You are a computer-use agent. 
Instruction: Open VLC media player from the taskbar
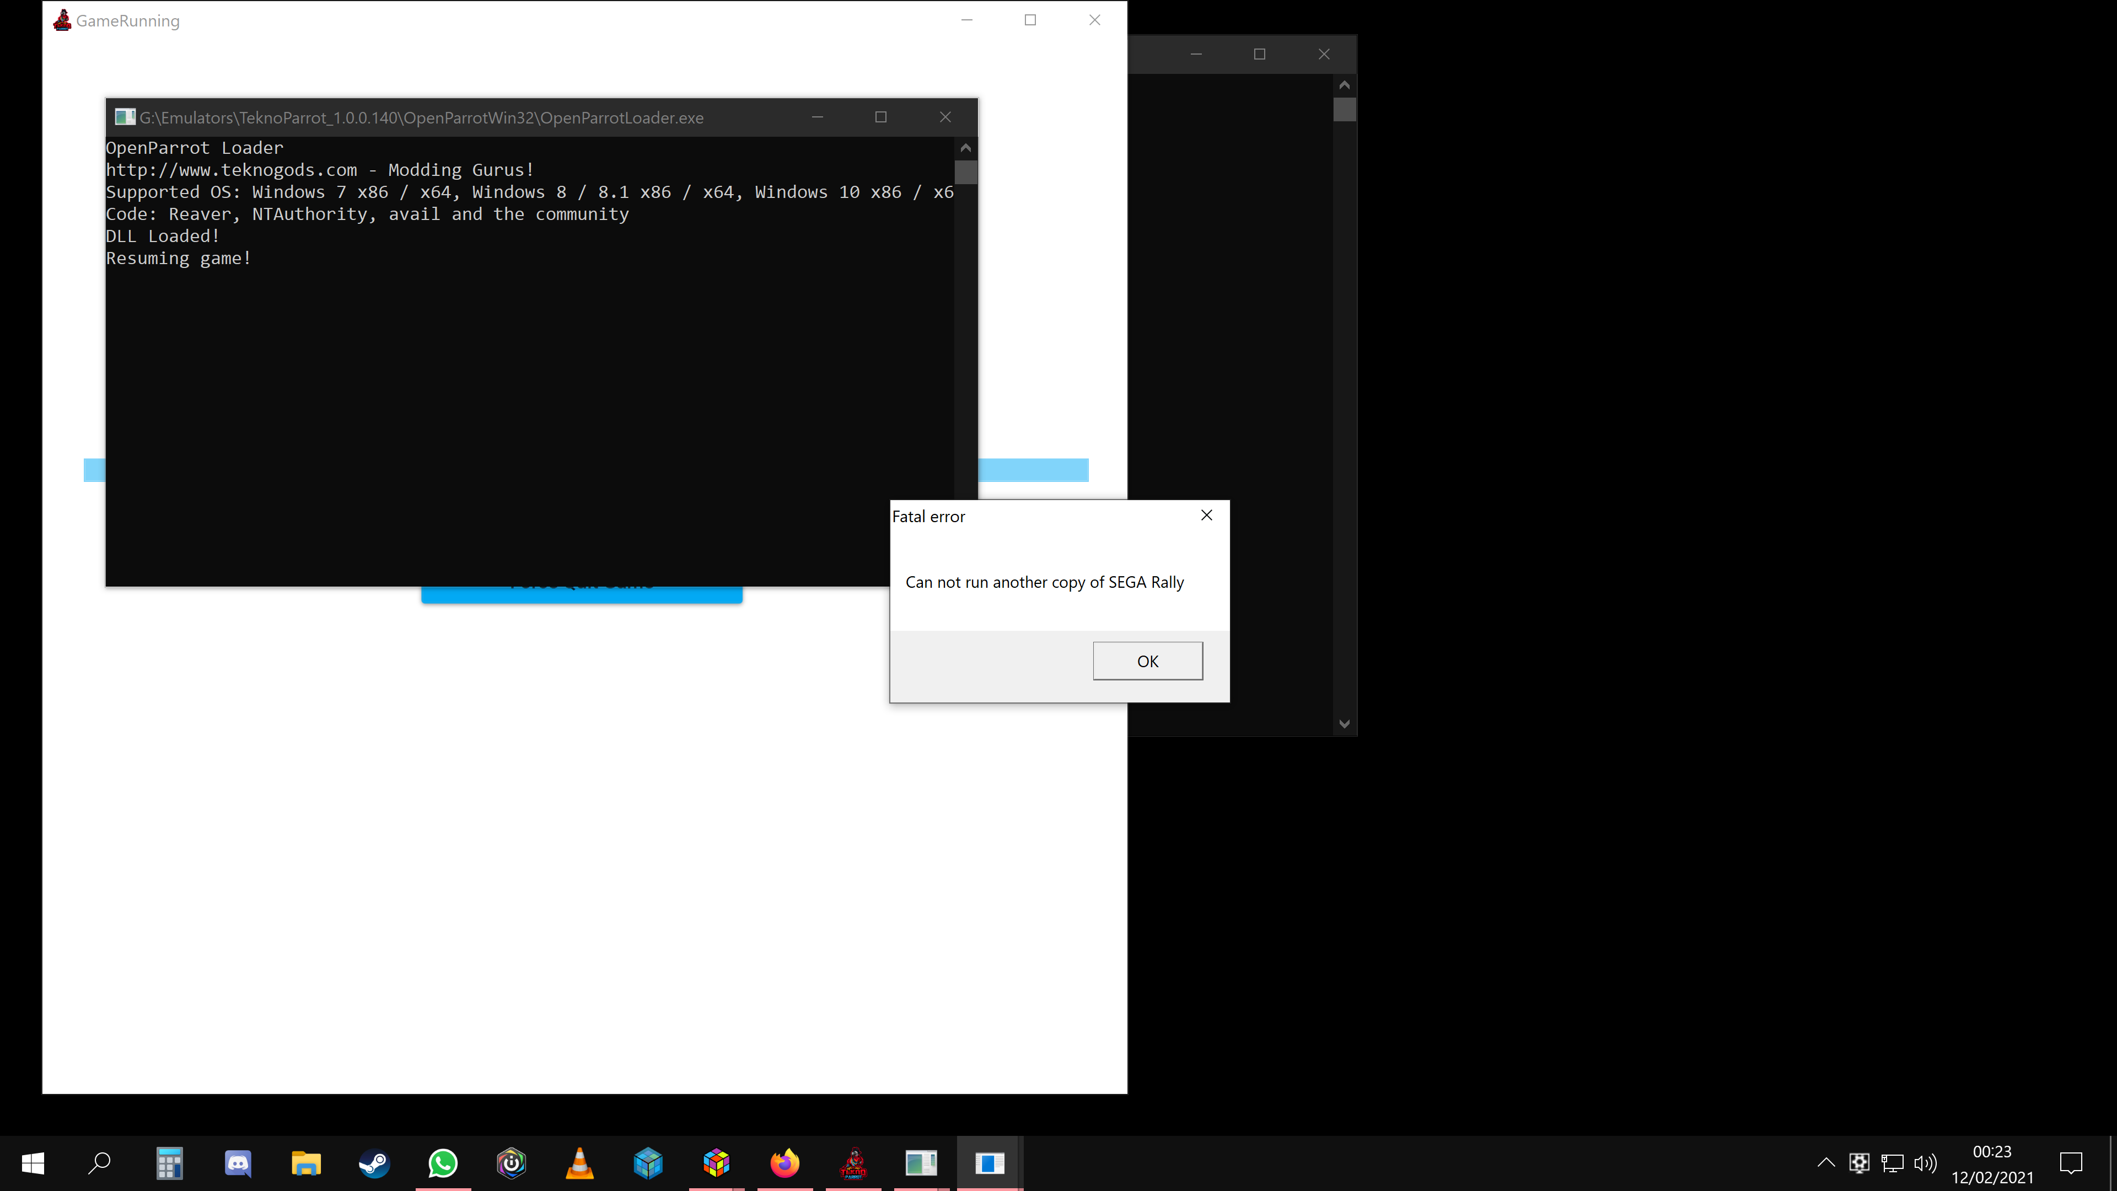(x=579, y=1163)
